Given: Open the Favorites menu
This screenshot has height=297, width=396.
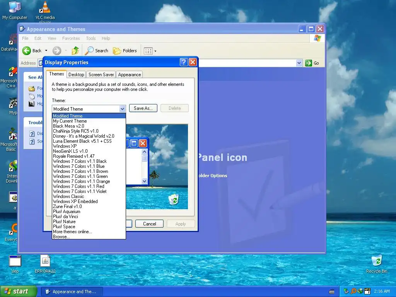Looking at the screenshot, I should (x=71, y=38).
